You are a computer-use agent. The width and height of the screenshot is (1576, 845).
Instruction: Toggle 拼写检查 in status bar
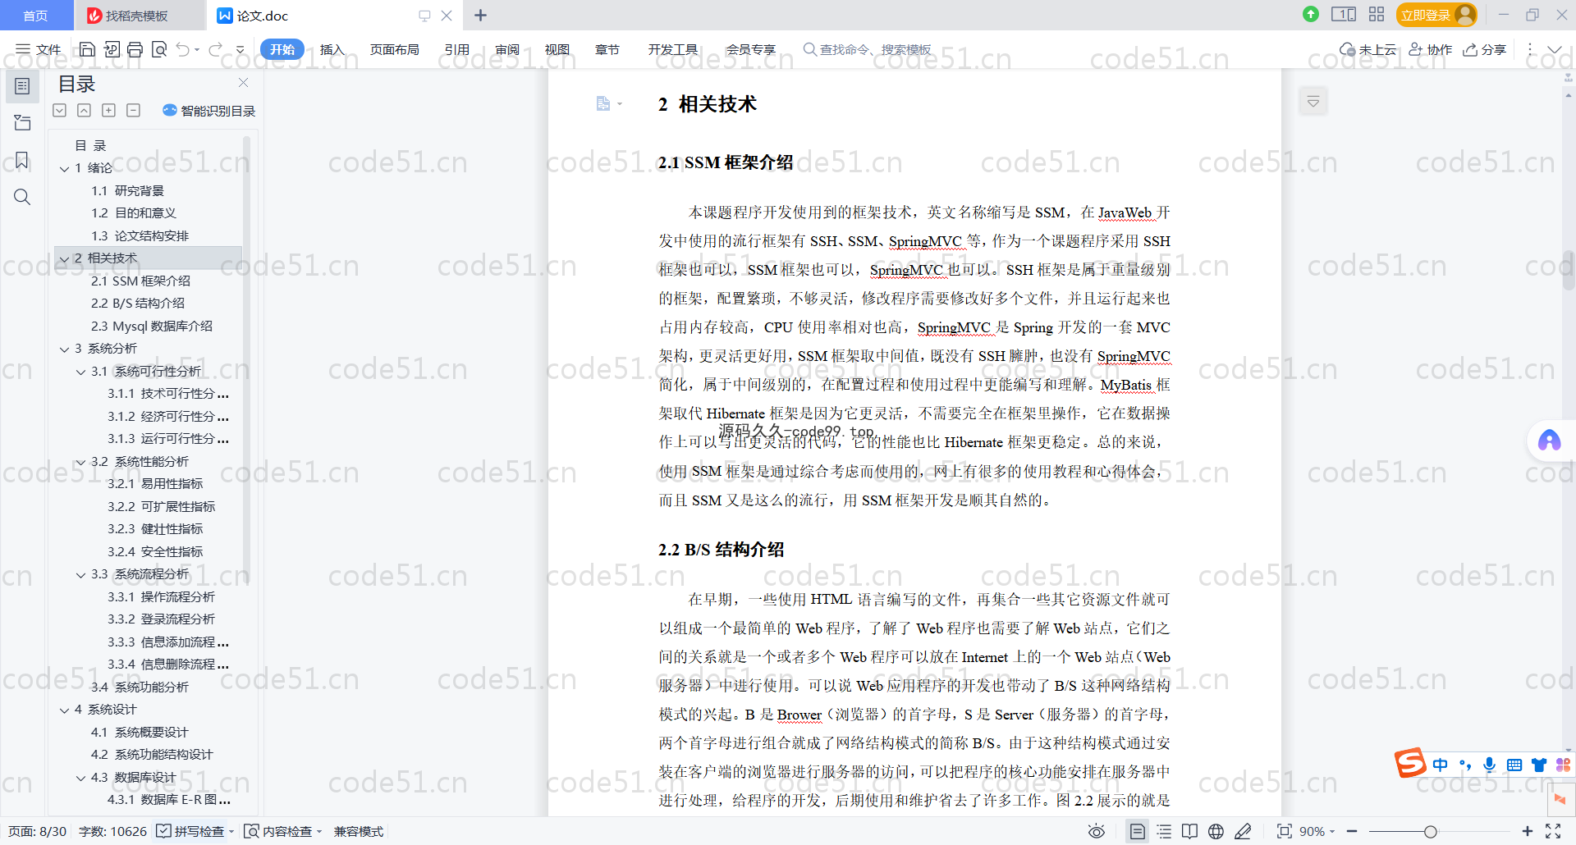[x=190, y=831]
